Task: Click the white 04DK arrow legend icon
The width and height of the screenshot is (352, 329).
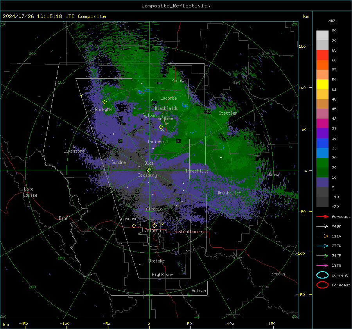Action: (322, 226)
